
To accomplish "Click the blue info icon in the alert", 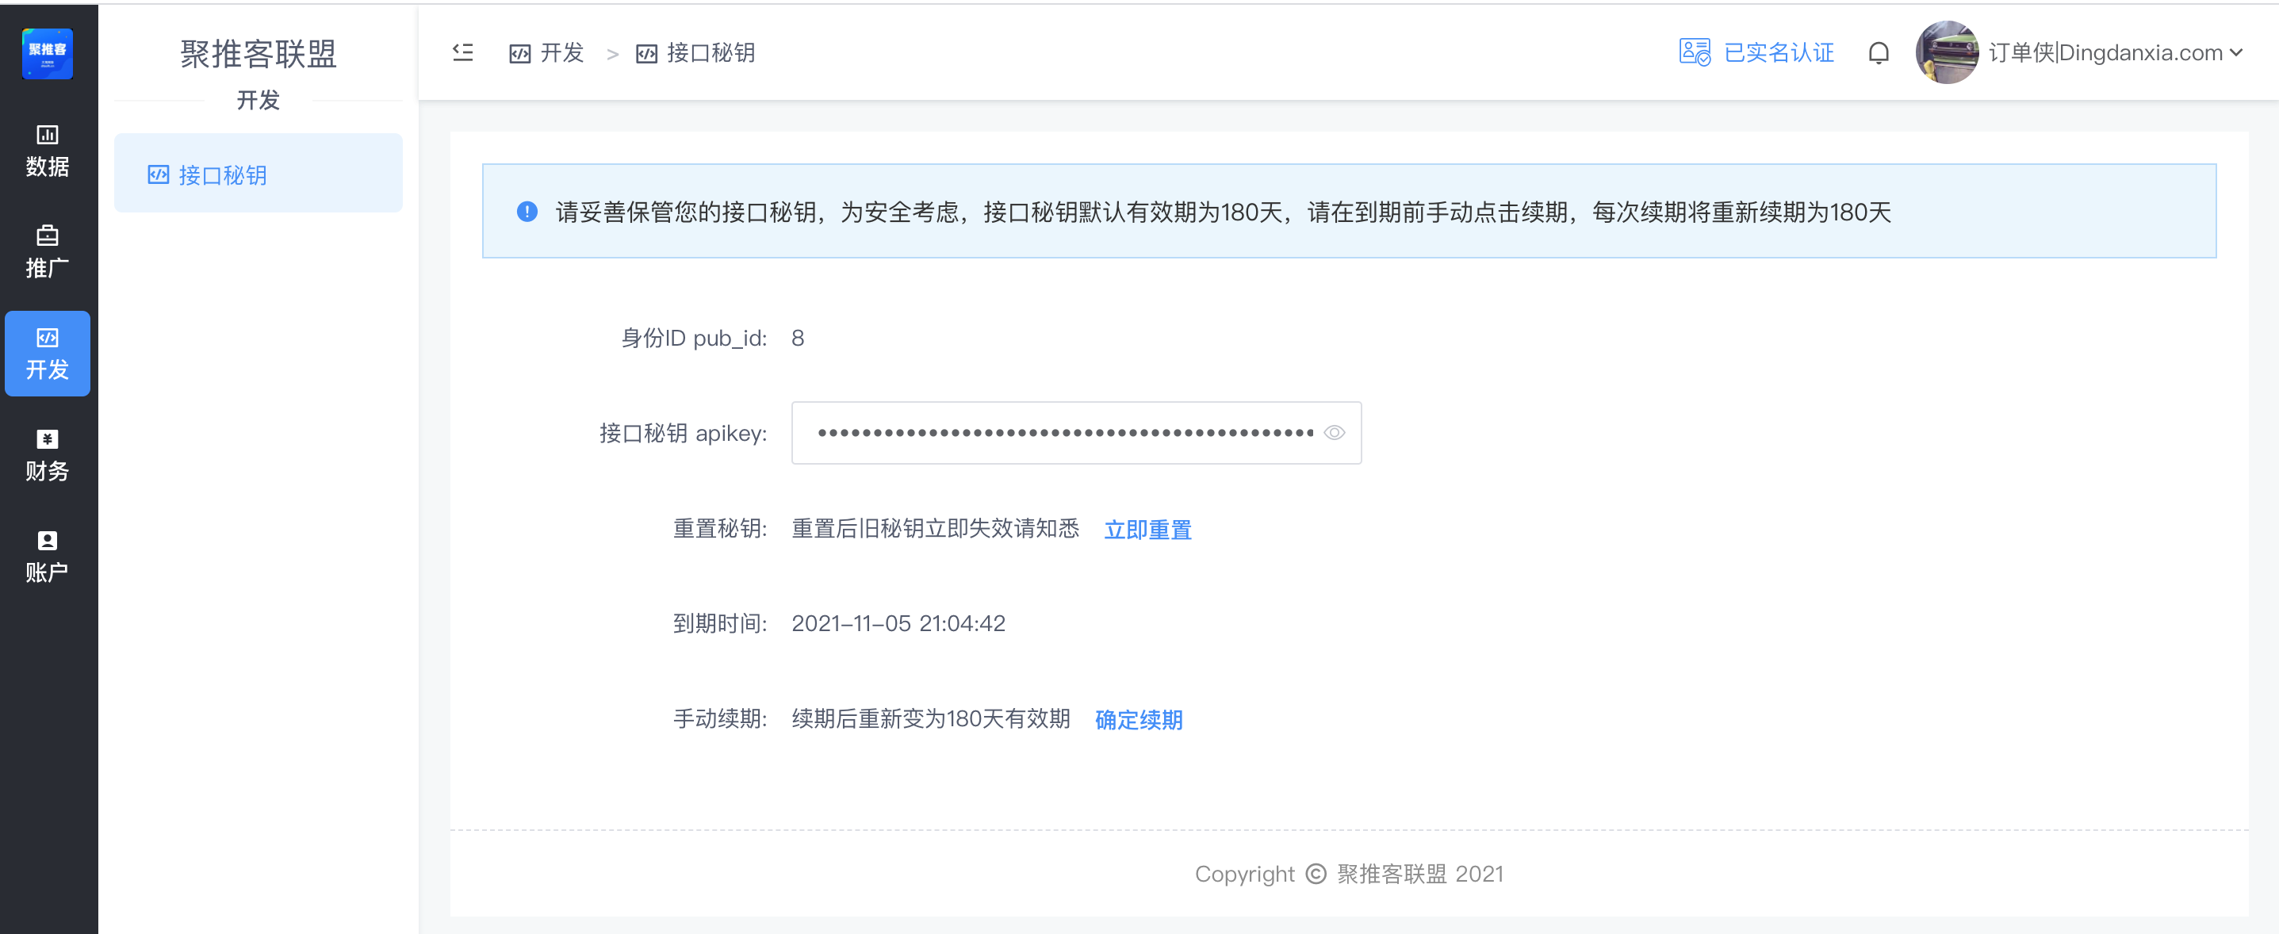I will pos(527,212).
